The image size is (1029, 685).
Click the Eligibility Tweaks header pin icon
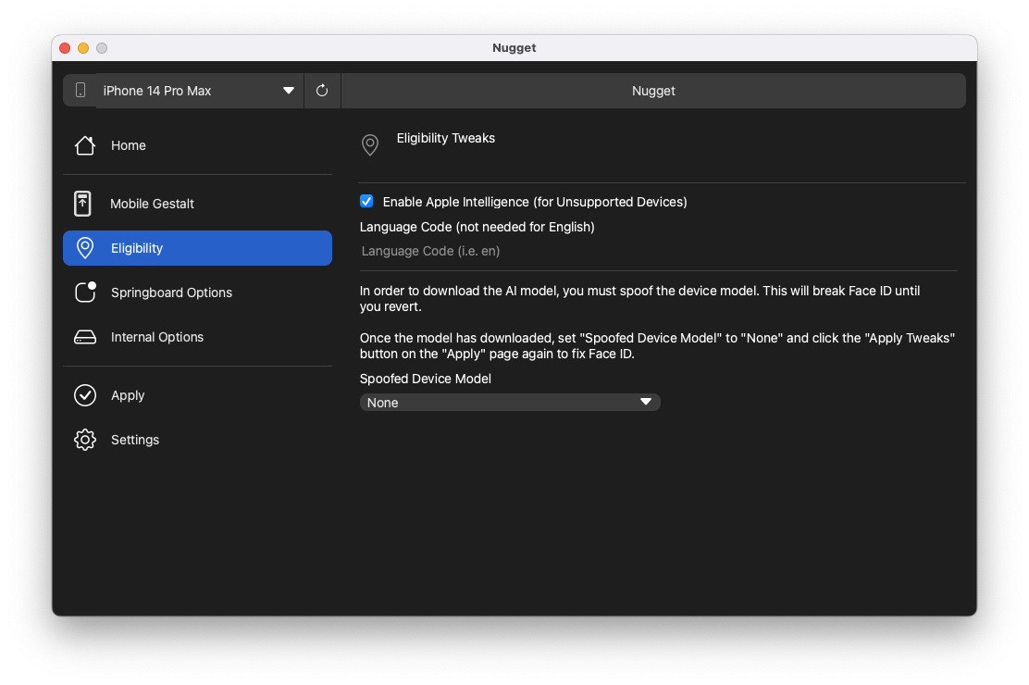[370, 145]
